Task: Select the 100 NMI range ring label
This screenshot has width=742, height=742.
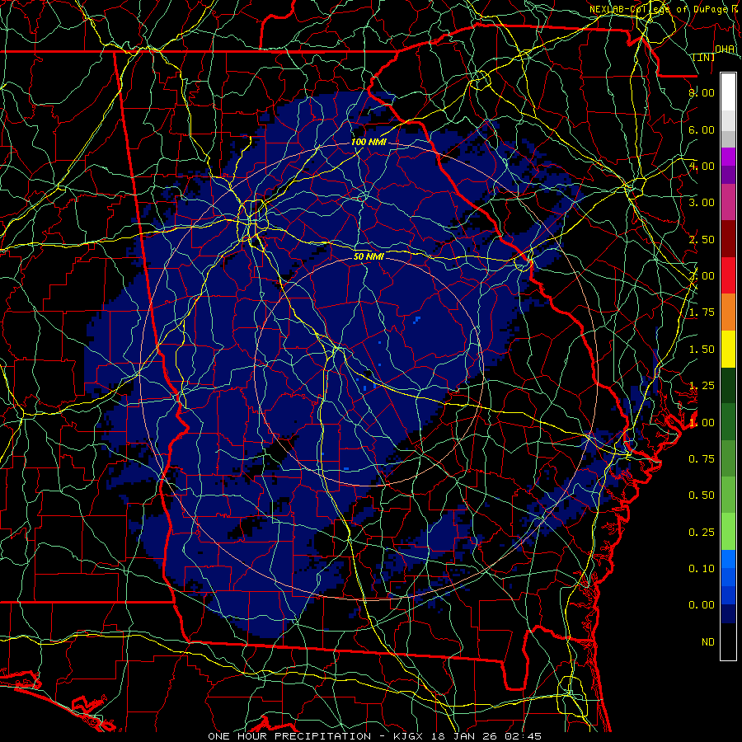Action: (x=369, y=142)
